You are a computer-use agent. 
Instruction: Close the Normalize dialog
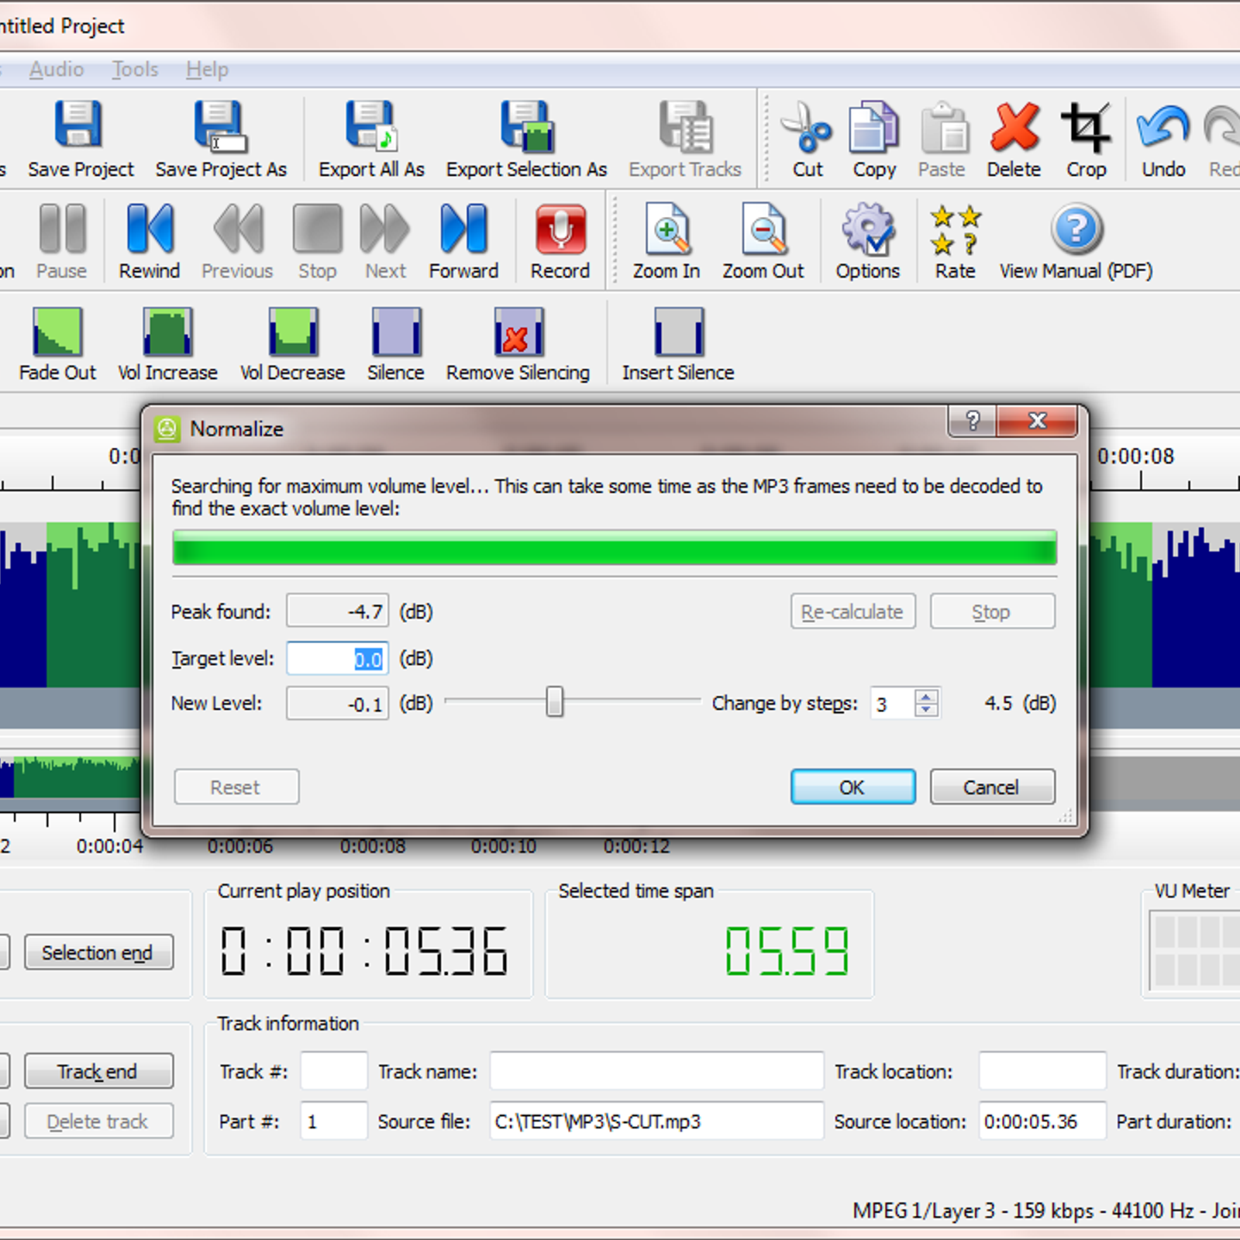[1037, 421]
